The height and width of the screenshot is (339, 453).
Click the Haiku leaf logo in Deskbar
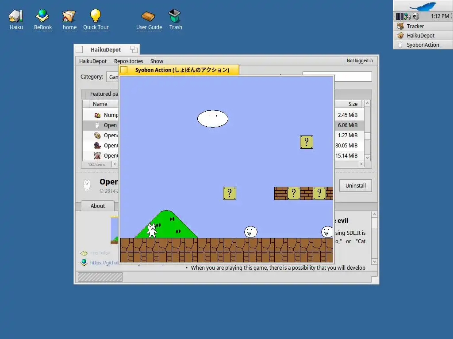point(423,6)
